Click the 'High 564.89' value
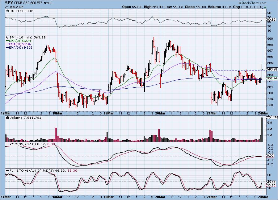Viewport: 278px width, 200px height. 153,7
